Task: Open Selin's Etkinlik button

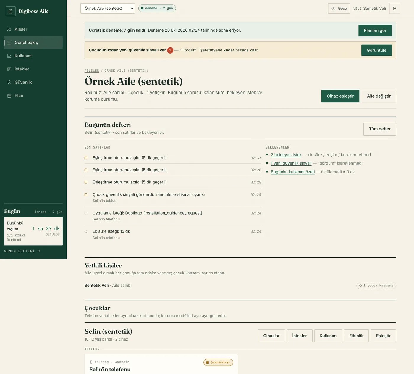Action: (x=356, y=336)
